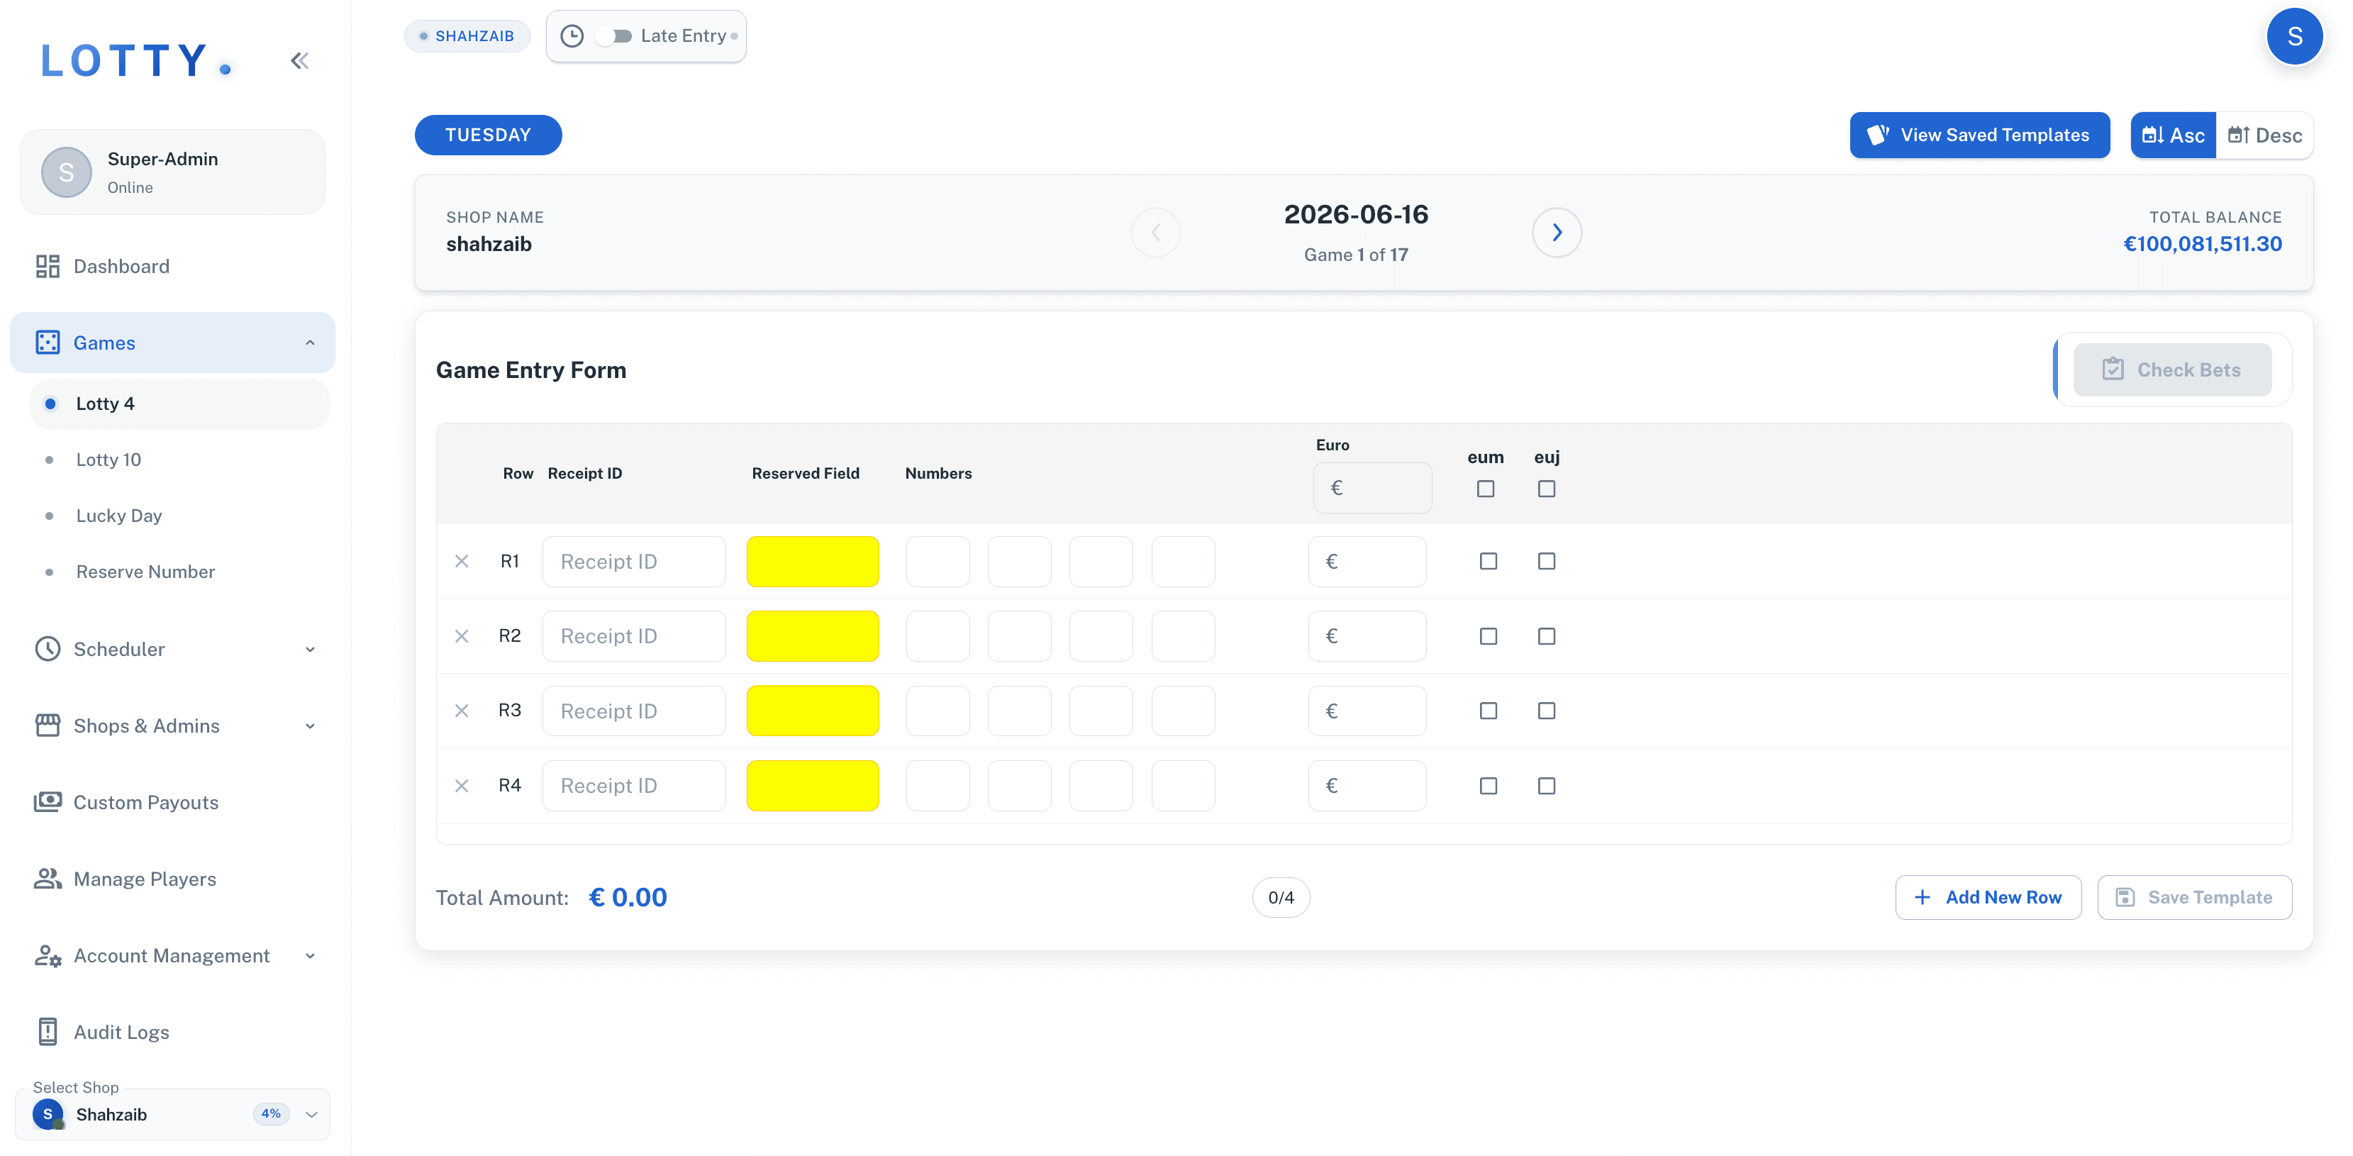Click the Dashboard grid icon
Image resolution: width=2353 pixels, height=1156 pixels.
(x=48, y=266)
